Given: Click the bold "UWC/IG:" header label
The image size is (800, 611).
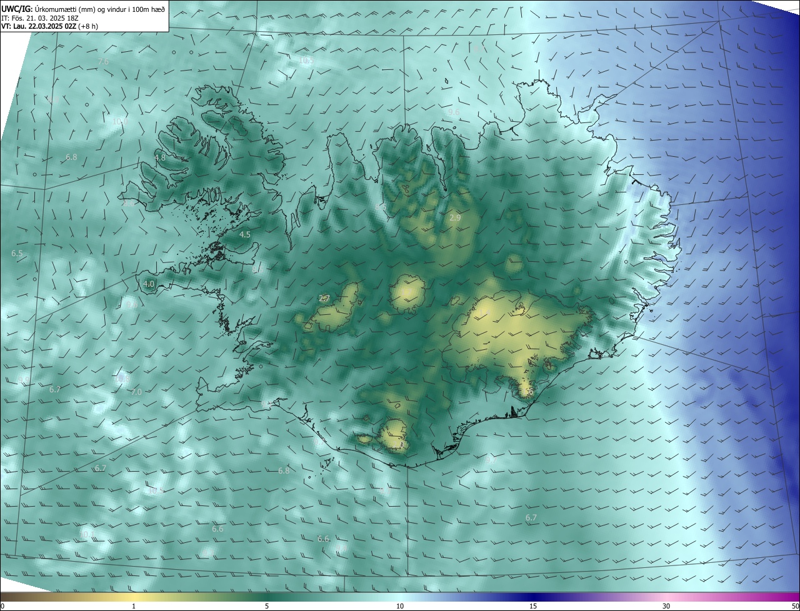Looking at the screenshot, I should click(17, 9).
